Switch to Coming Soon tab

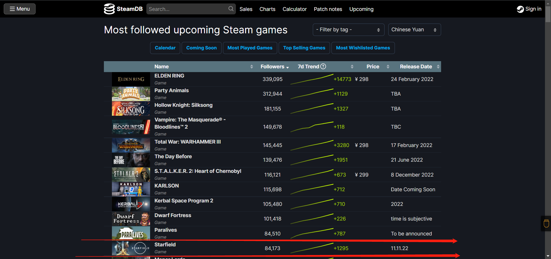coord(201,48)
